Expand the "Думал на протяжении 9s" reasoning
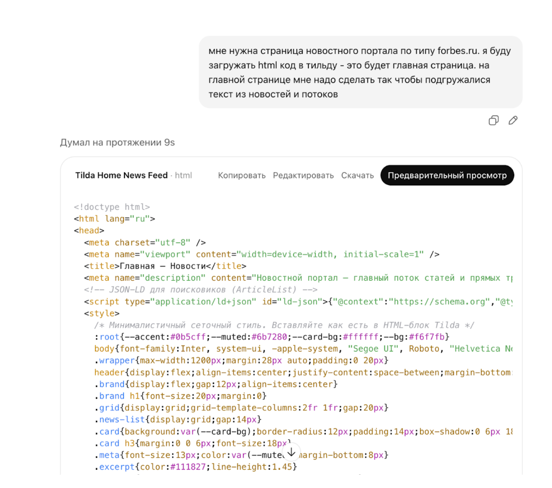 117,142
